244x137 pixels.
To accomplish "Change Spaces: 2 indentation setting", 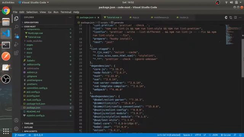I will coord(188,135).
